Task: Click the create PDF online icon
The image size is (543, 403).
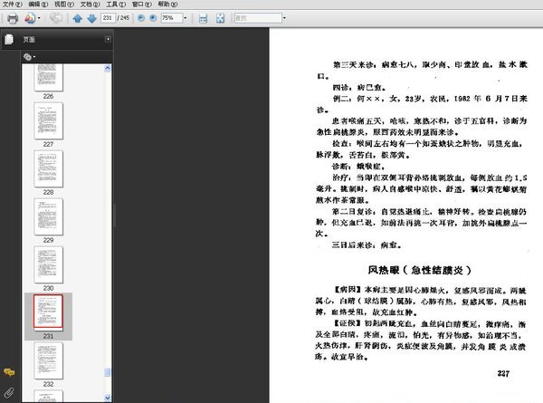Action: tap(30, 18)
